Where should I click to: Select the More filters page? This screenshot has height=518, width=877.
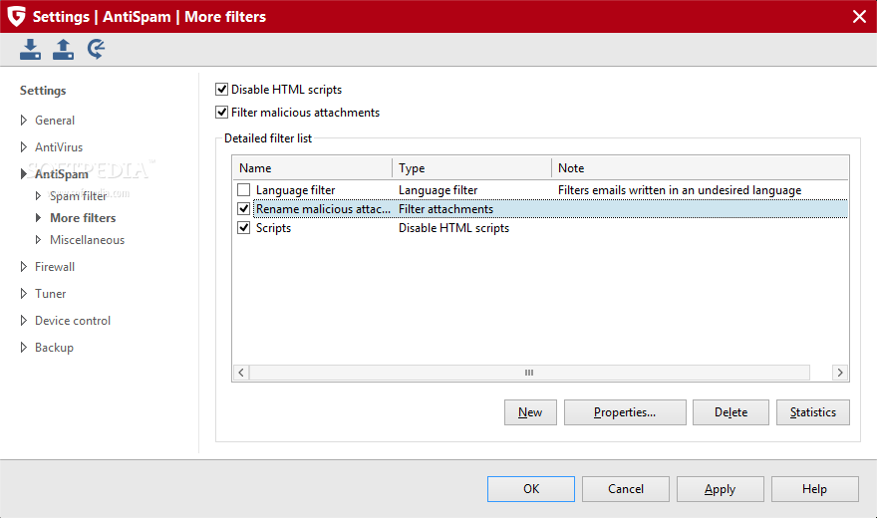[83, 218]
